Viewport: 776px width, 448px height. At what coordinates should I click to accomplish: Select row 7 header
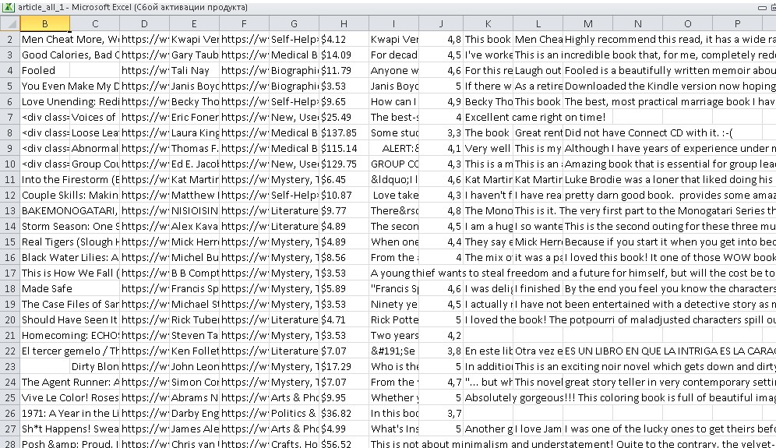click(10, 118)
